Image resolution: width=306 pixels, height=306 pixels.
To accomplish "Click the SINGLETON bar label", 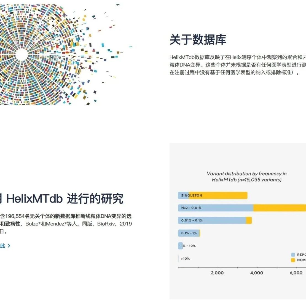I will 192,195.
